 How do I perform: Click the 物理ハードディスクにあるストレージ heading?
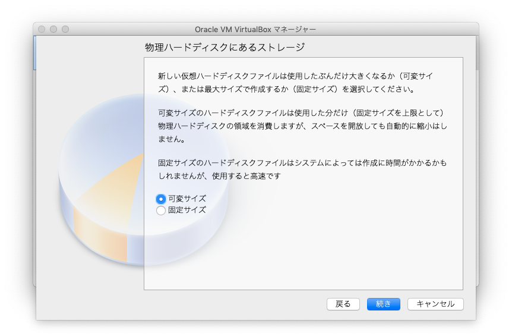click(225, 47)
